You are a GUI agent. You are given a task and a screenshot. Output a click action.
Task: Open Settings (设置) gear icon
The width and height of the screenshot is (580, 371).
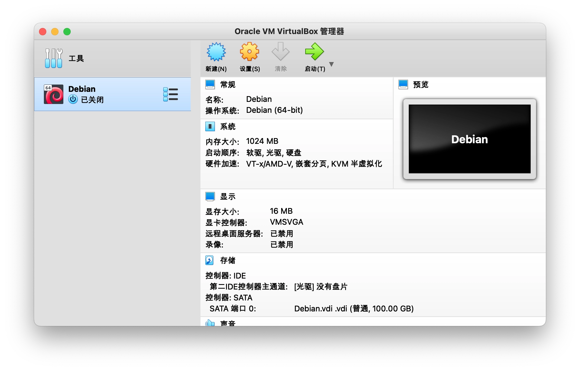249,52
